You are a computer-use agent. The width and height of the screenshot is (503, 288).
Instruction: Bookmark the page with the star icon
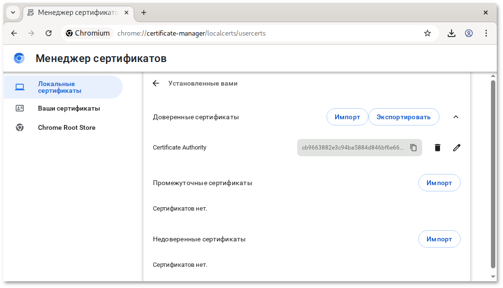[x=427, y=33]
